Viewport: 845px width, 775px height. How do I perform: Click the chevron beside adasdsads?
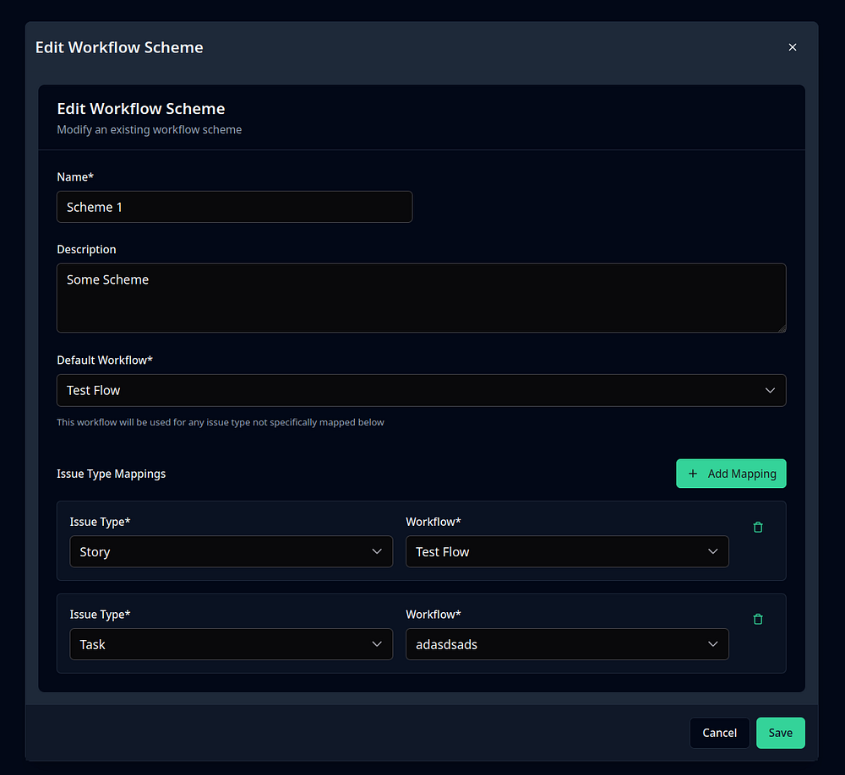[712, 644]
